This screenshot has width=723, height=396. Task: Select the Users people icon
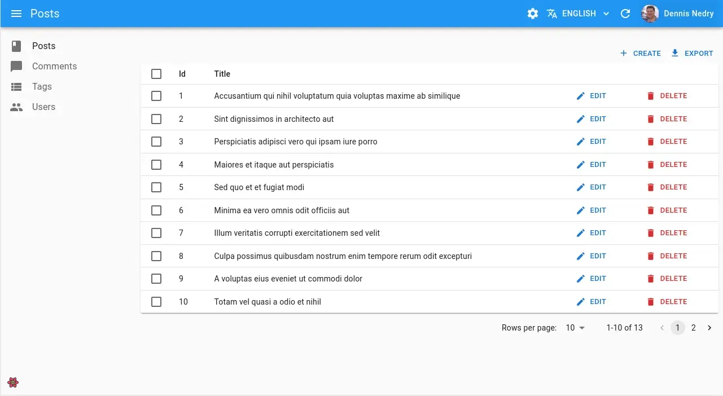(16, 107)
